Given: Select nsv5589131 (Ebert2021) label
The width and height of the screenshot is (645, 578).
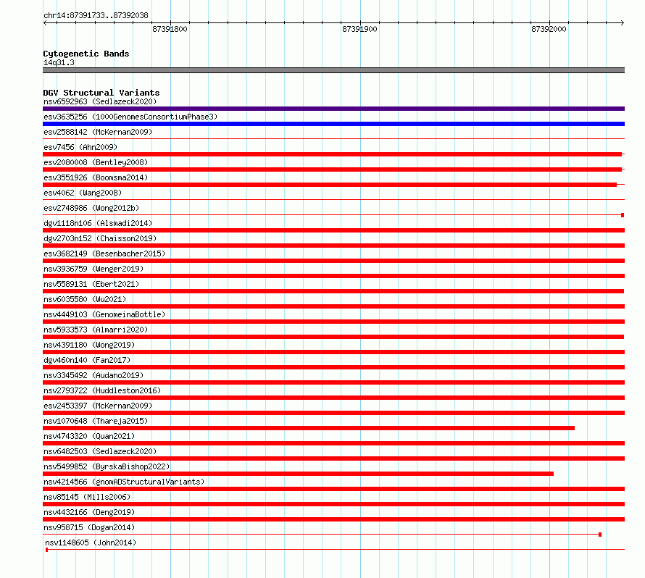Looking at the screenshot, I should tap(91, 284).
